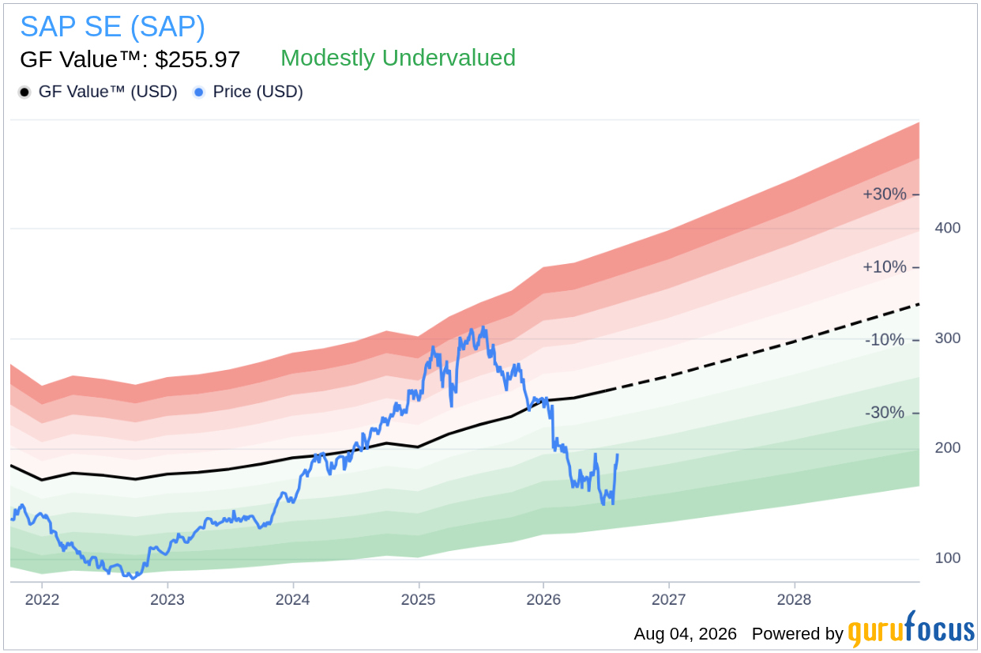Click the +30% band label
This screenshot has width=981, height=653.
point(885,194)
